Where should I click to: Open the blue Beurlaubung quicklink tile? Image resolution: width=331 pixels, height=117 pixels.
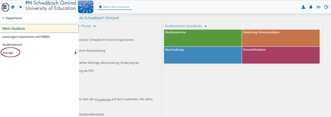click(x=203, y=55)
